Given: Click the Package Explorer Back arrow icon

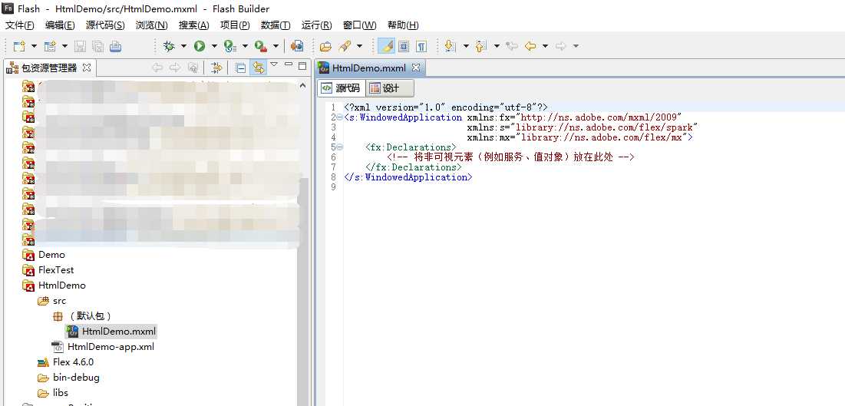Looking at the screenshot, I should pos(157,68).
